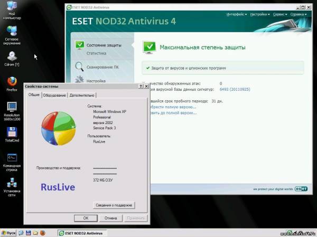Click Максимальная степень защиты heading
317x237 pixels.
(202, 48)
